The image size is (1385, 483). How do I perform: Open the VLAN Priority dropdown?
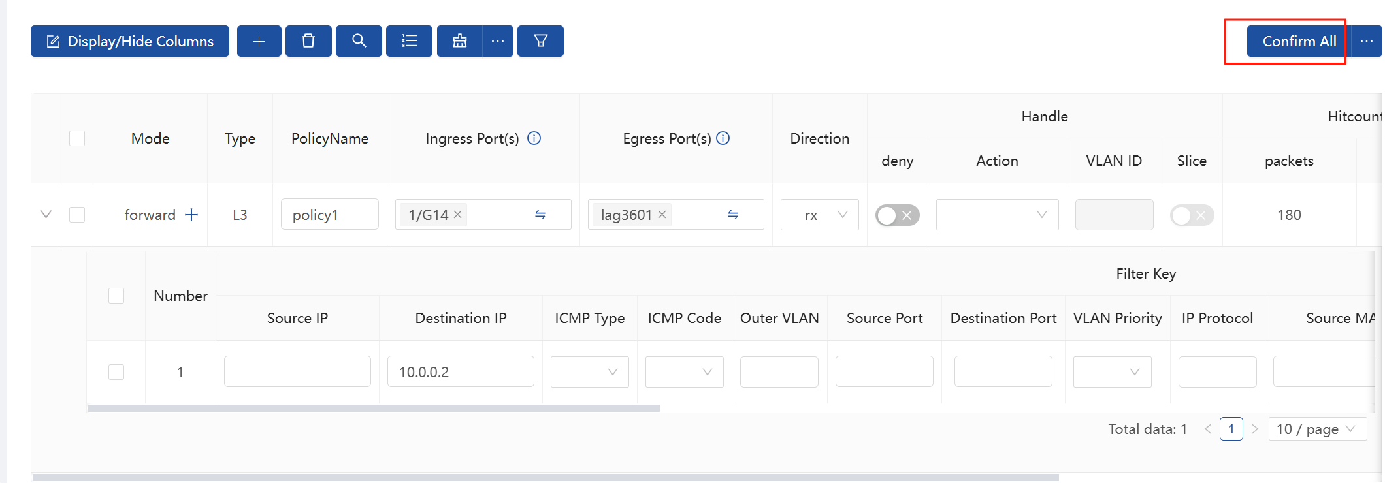click(x=1112, y=372)
